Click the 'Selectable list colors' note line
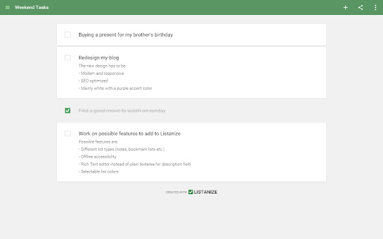The width and height of the screenshot is (383, 239). tap(98, 171)
